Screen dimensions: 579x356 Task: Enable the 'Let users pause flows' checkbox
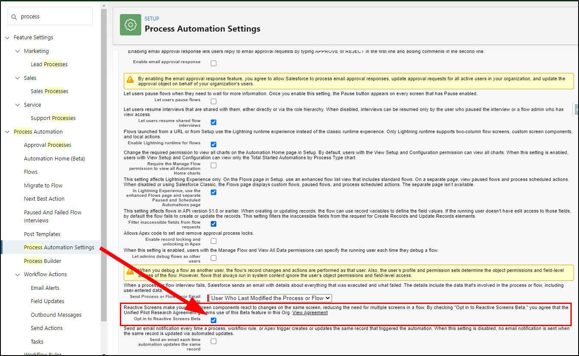click(213, 101)
